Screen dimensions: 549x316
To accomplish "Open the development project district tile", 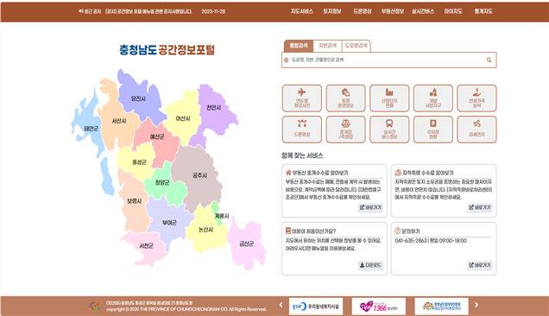I will pyautogui.click(x=433, y=98).
